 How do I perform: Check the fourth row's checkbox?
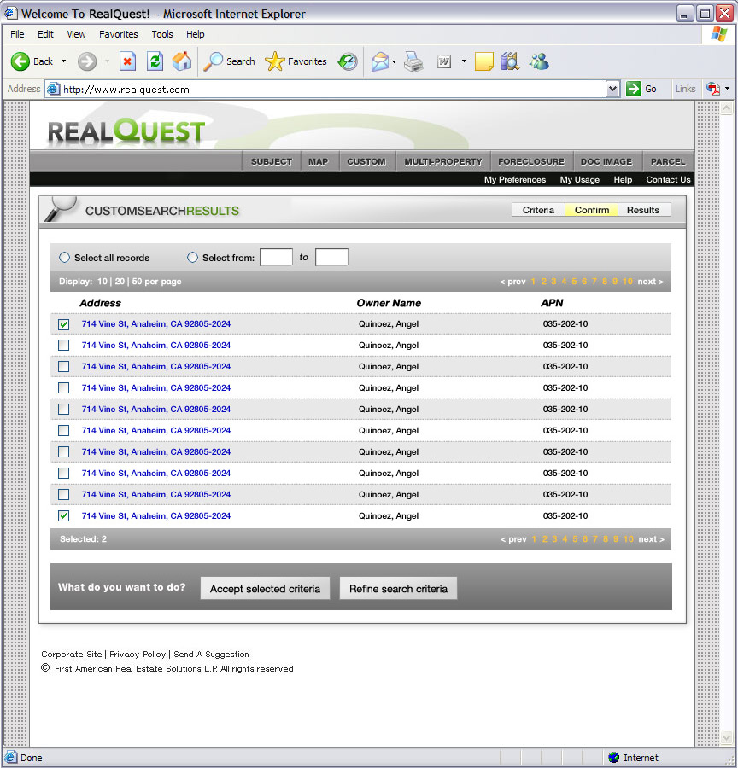click(64, 388)
